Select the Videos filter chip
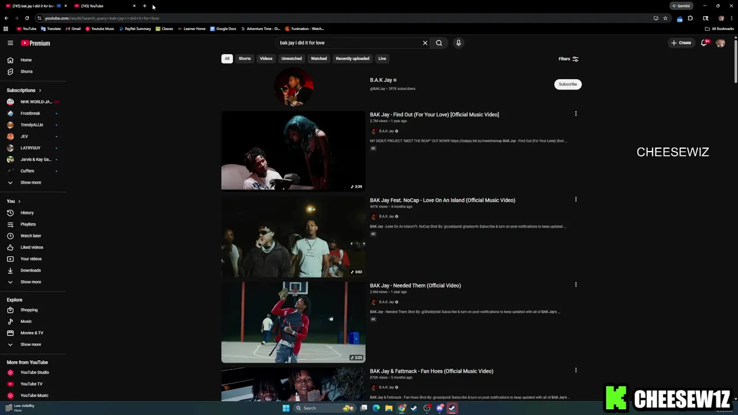Viewport: 738px width, 415px height. point(266,58)
